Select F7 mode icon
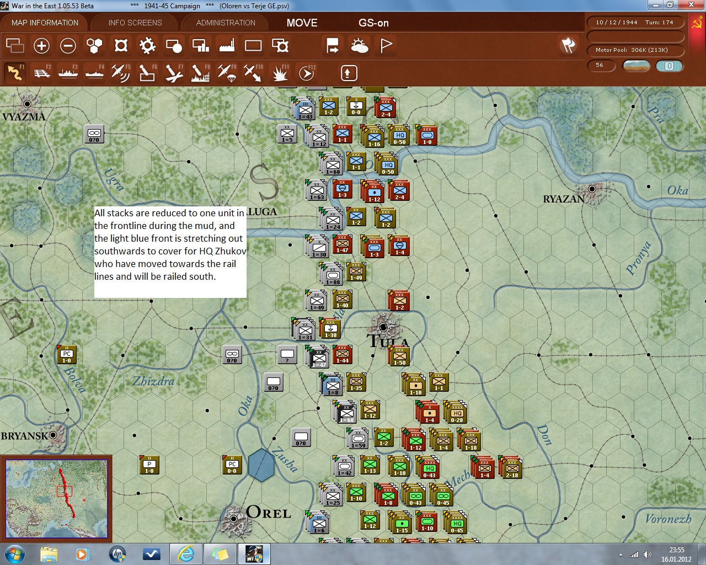706x565 pixels. pos(174,72)
